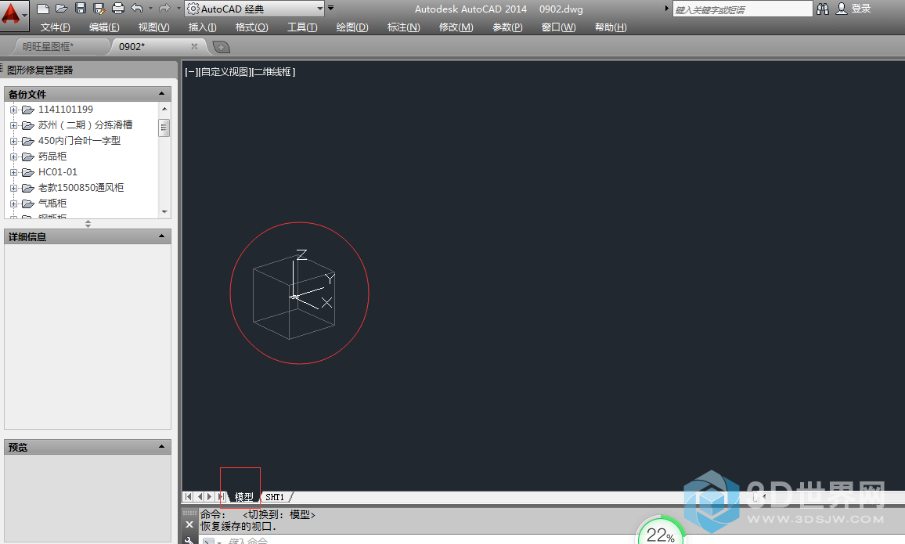The image size is (905, 544).
Task: Open the redo history dropdown arrow
Action: pos(178,8)
